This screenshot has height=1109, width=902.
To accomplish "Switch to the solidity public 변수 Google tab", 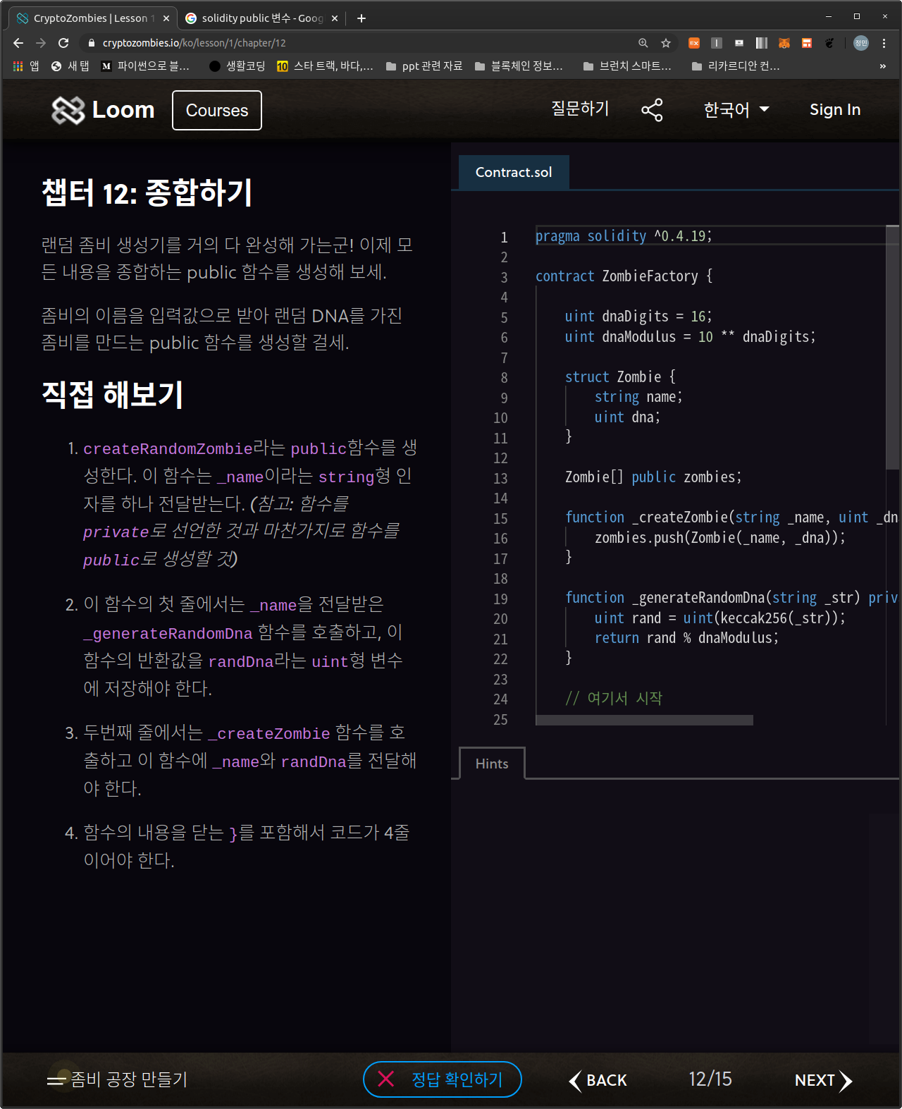I will (x=262, y=18).
